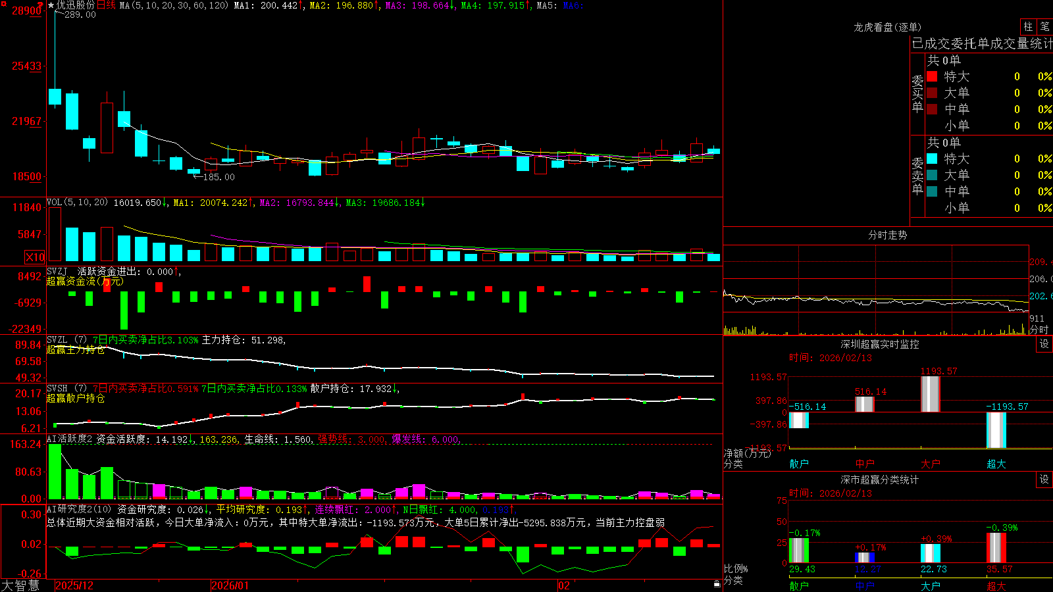Switch to 笔 tick view
The width and height of the screenshot is (1053, 592).
click(1045, 26)
